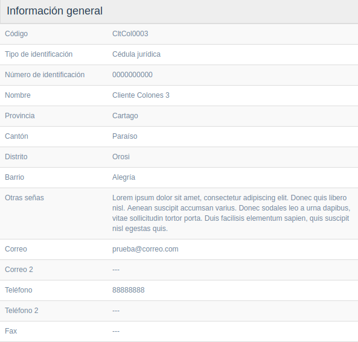Click the 'Distrito' label
Screen dimensions: 358x342
click(16, 157)
